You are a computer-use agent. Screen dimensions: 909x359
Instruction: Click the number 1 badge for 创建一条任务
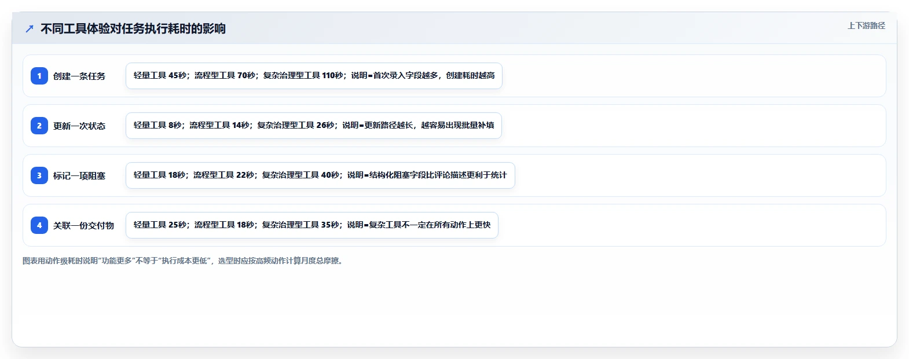(39, 76)
